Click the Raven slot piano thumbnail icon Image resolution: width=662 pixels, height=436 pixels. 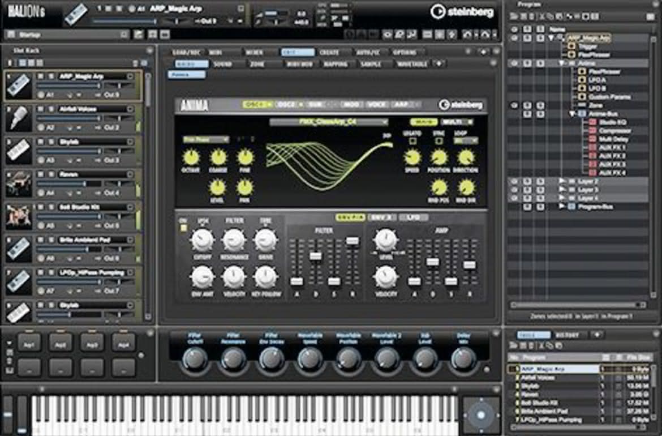click(x=19, y=184)
